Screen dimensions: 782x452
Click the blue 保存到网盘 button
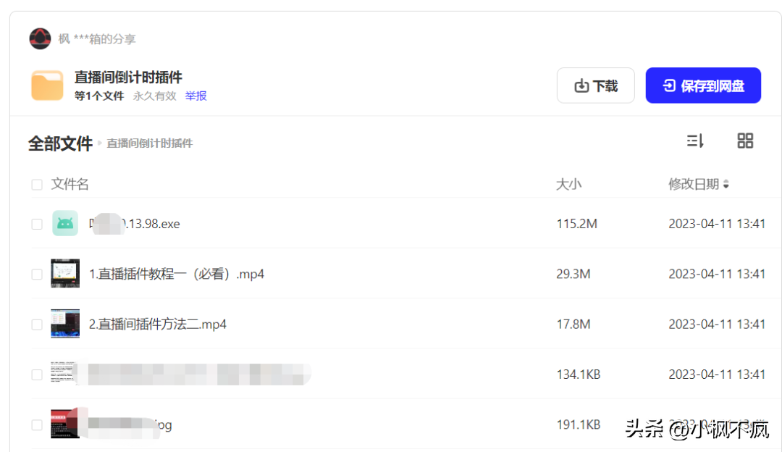pyautogui.click(x=703, y=86)
